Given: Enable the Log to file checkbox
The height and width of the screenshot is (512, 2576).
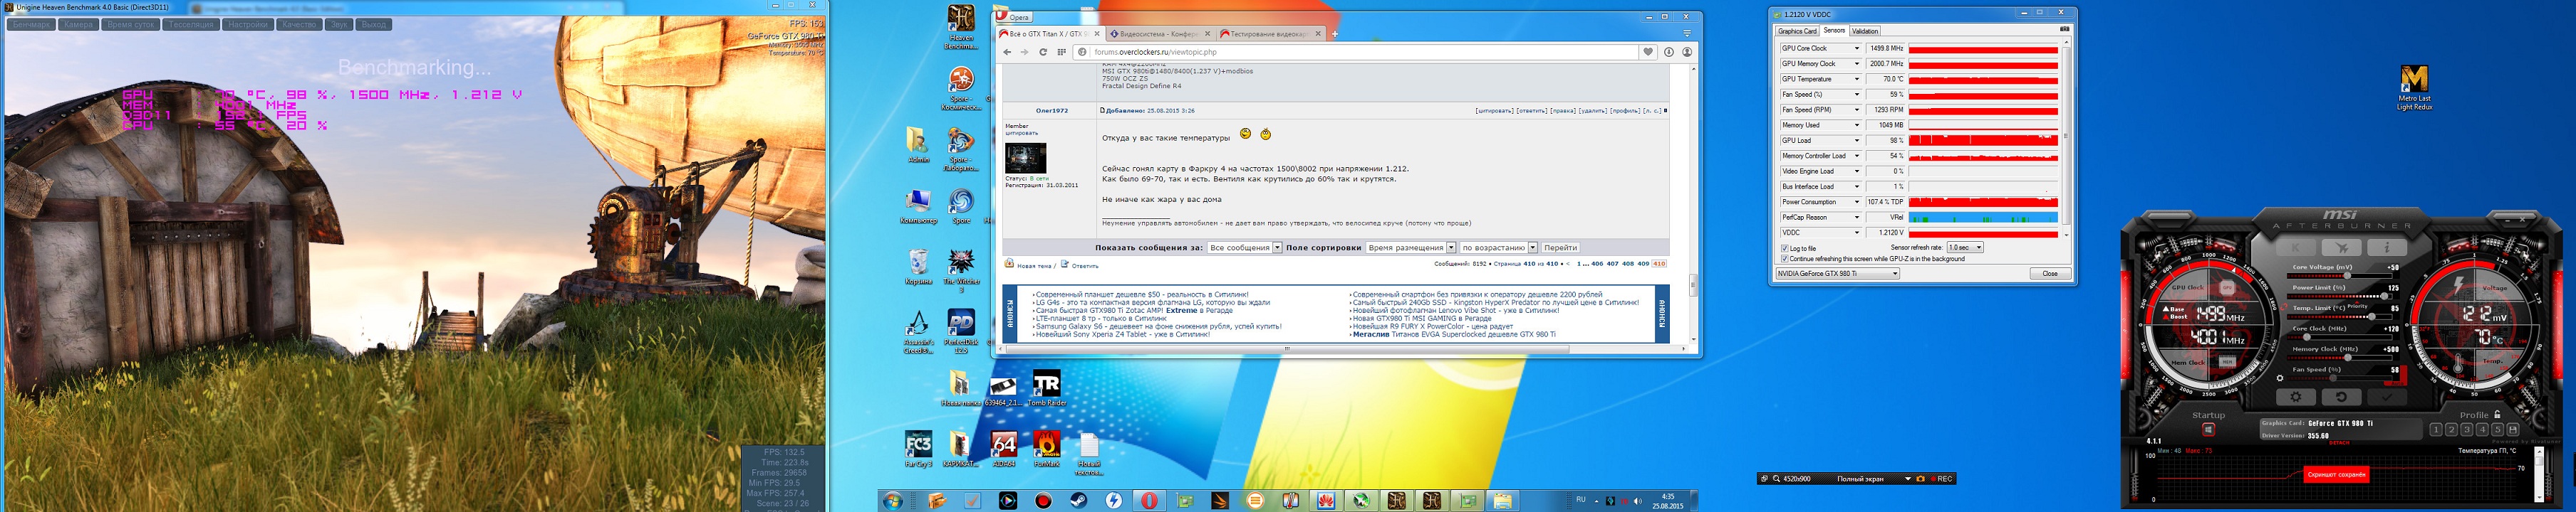Looking at the screenshot, I should coord(1785,248).
